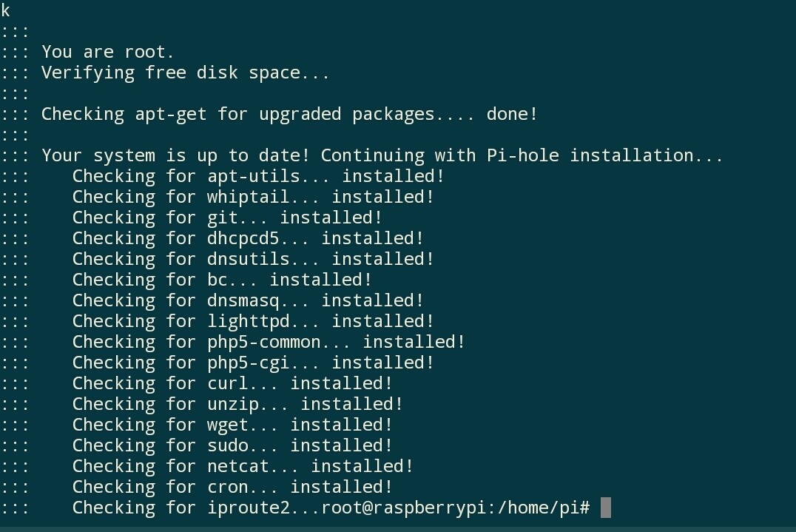Click the 'Checking for php5-common' line

click(269, 342)
